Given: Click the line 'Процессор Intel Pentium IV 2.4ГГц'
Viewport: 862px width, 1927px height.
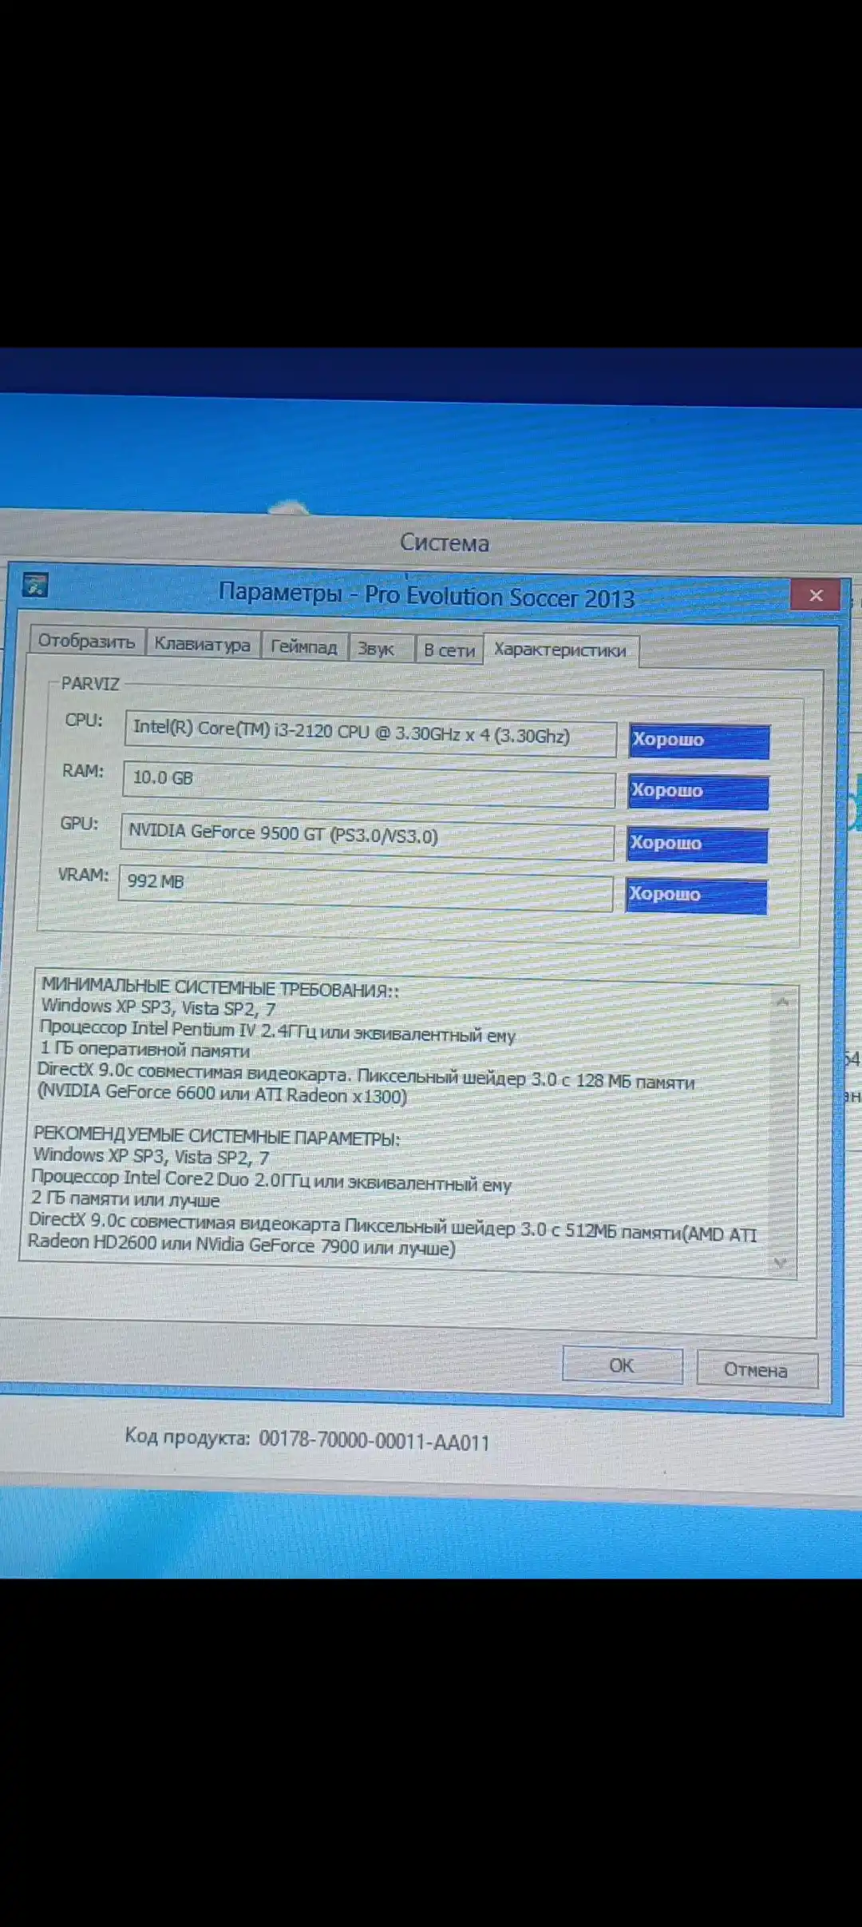Looking at the screenshot, I should coord(278,1031).
